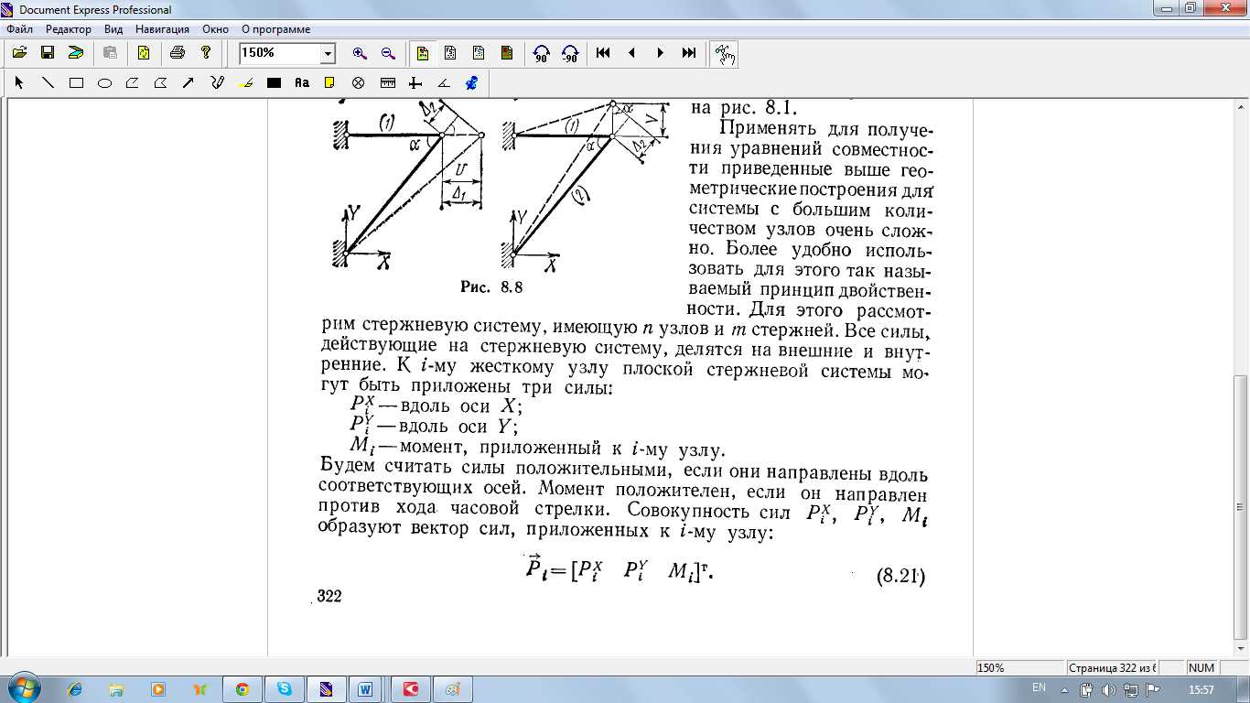
Task: Open the Редактор menu
Action: (x=69, y=29)
